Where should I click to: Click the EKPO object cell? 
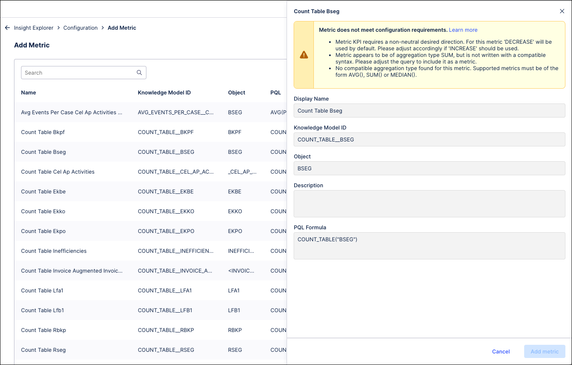click(235, 231)
